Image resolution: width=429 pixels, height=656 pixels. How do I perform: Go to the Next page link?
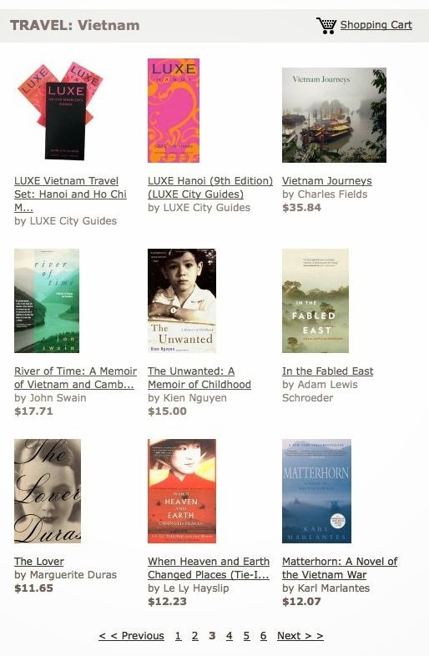[x=300, y=636]
